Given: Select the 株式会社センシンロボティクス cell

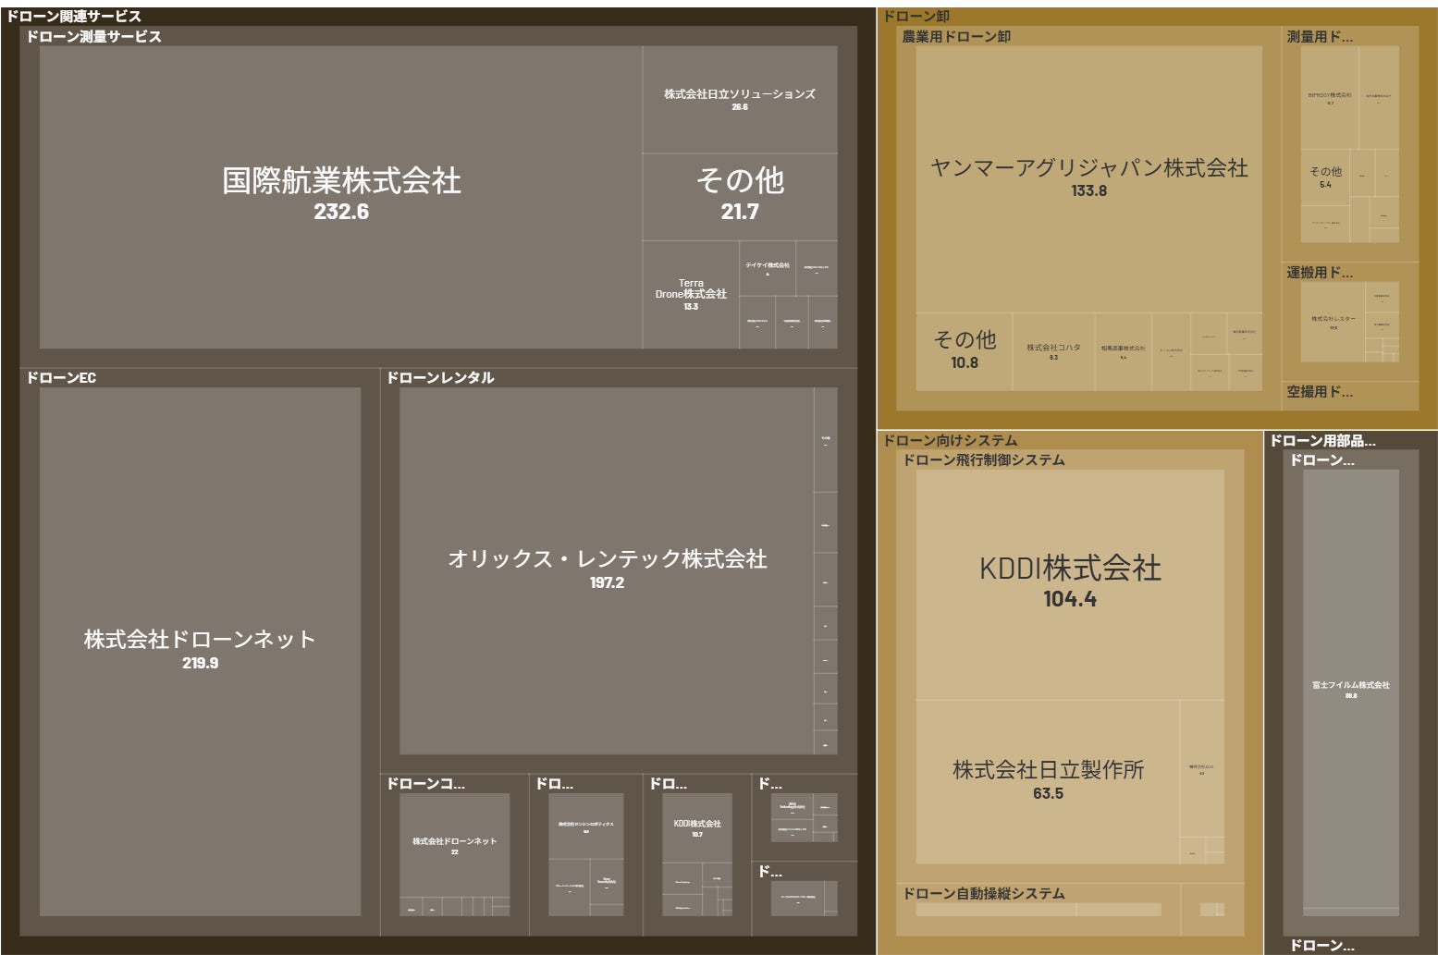Looking at the screenshot, I should pyautogui.click(x=586, y=821).
